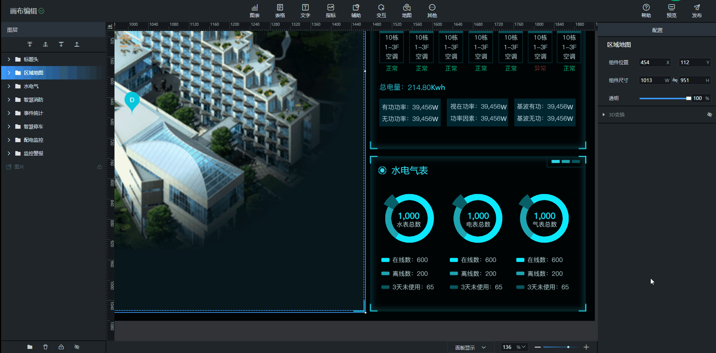Select the 监控警报 layer folder

tap(34, 153)
